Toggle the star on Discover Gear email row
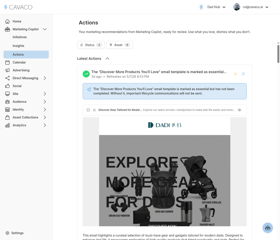This screenshot has width=280, height=240. [x=94, y=110]
